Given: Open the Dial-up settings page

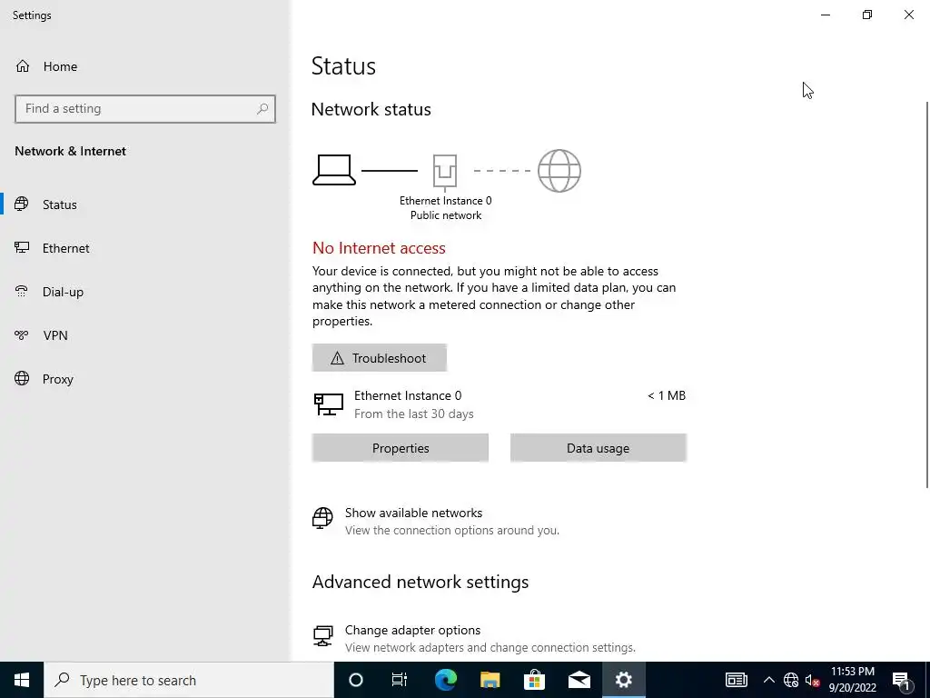Looking at the screenshot, I should click(x=63, y=292).
